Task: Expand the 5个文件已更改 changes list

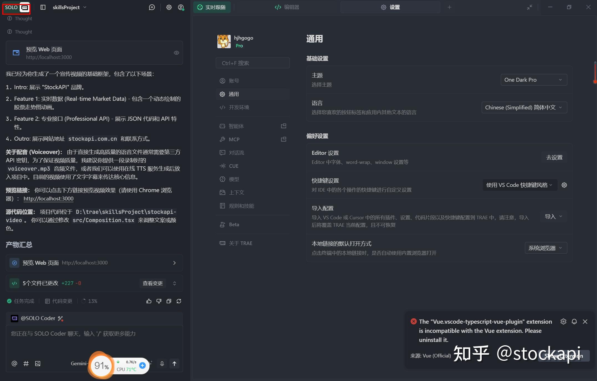Action: tap(174, 283)
